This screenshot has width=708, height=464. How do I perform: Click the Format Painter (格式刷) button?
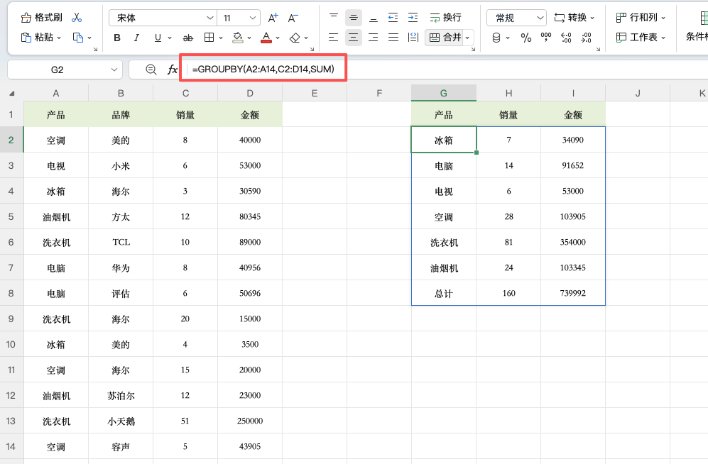click(41, 18)
